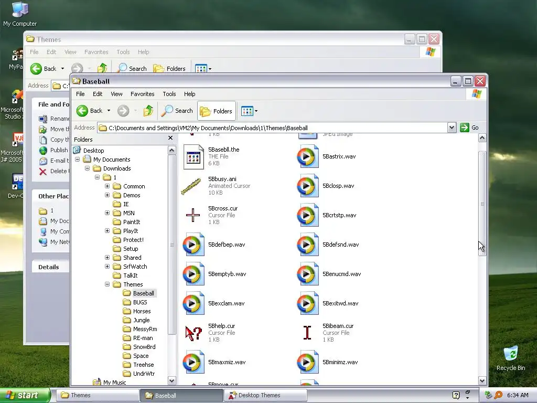Click the folder tree vertical scrollbar thumb
Viewport: 537px width, 403px height.
click(x=172, y=245)
